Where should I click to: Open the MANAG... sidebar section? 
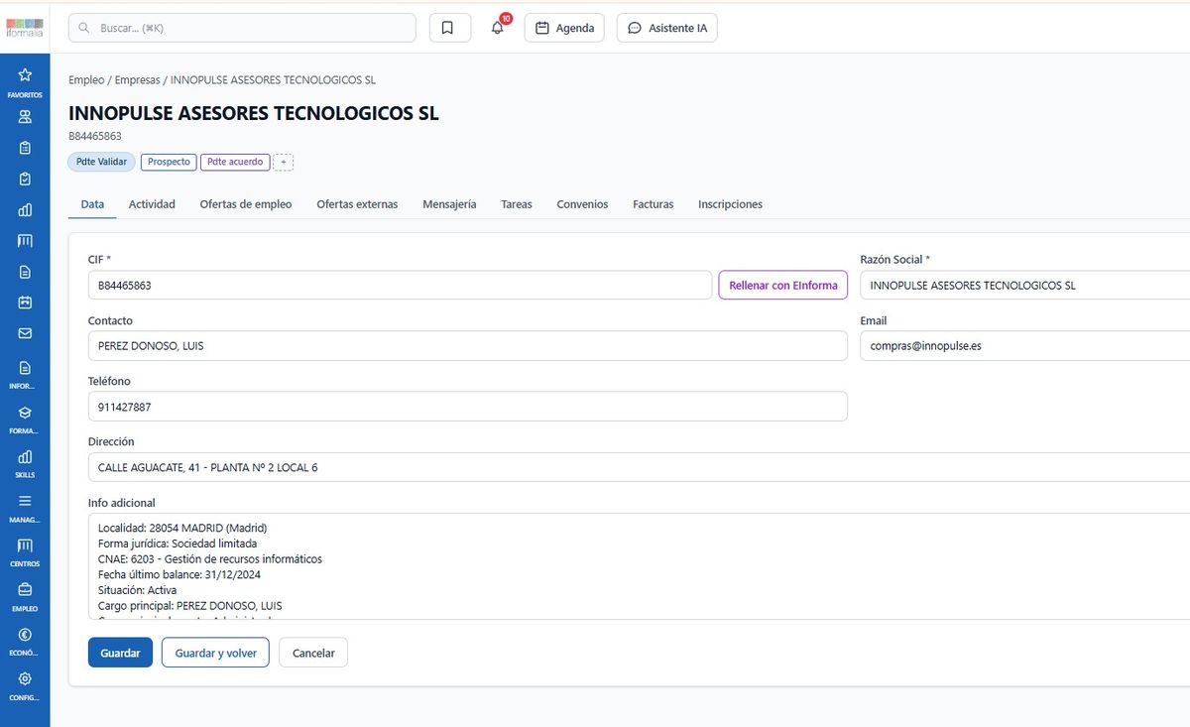(x=25, y=509)
